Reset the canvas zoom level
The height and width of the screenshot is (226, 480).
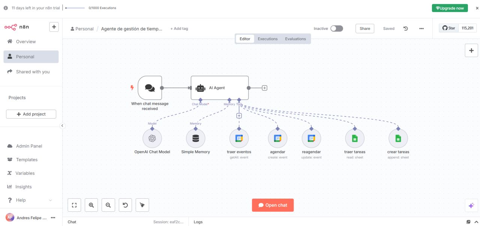[x=125, y=205]
